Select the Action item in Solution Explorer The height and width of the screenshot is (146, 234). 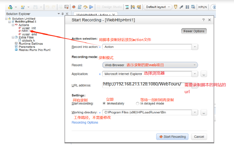tap(25, 31)
